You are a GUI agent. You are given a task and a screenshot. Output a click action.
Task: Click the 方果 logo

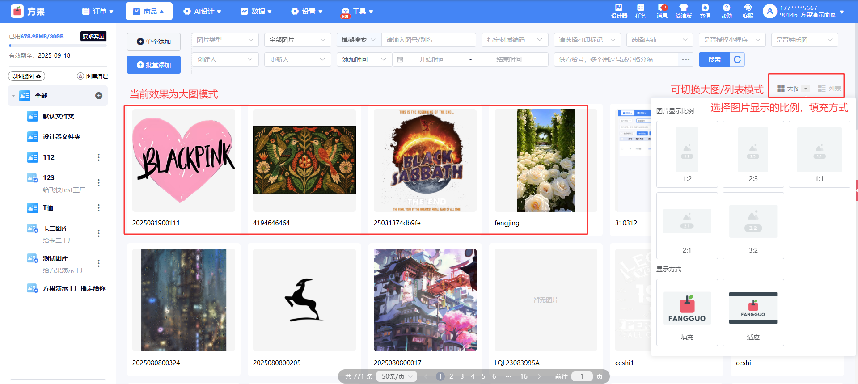28,11
